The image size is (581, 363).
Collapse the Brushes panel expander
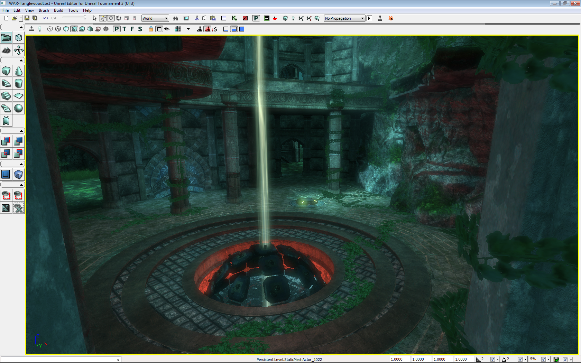[12, 60]
